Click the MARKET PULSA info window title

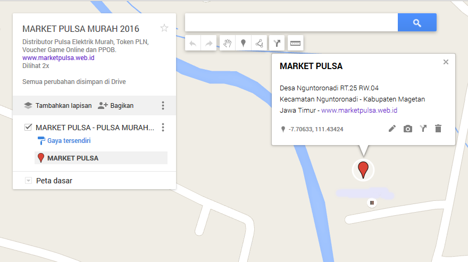point(311,66)
